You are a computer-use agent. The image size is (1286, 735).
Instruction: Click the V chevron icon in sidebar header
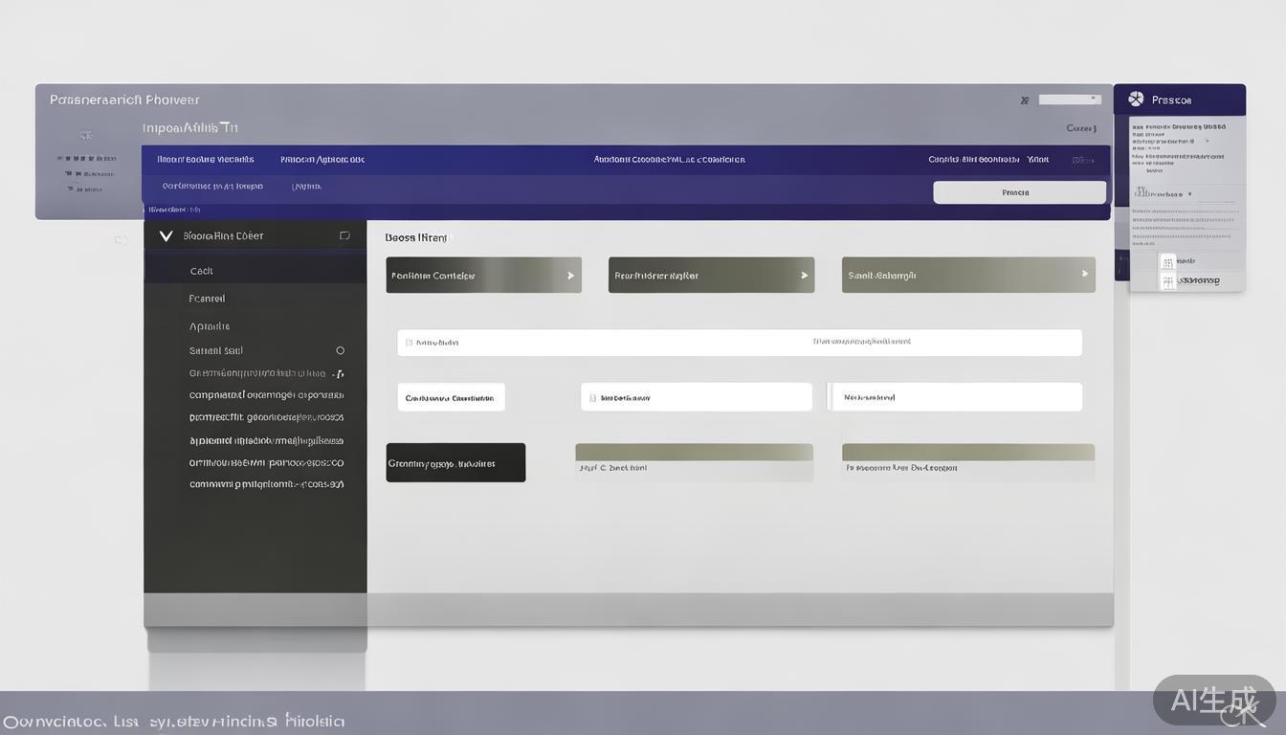(166, 235)
